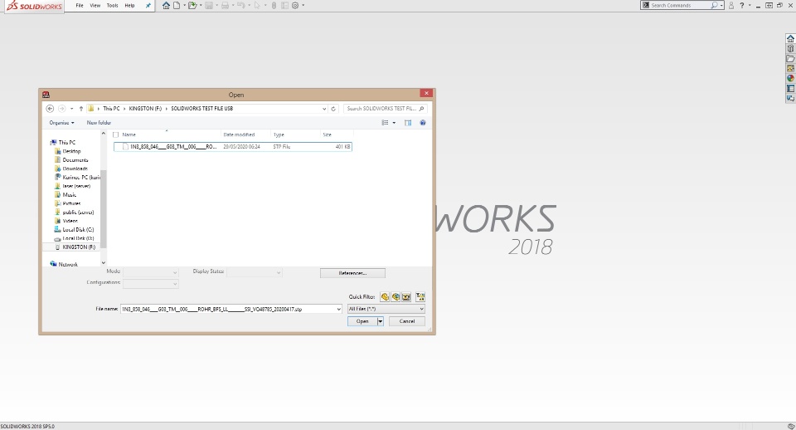The image size is (796, 430).
Task: Open the Tools menu
Action: tap(112, 6)
